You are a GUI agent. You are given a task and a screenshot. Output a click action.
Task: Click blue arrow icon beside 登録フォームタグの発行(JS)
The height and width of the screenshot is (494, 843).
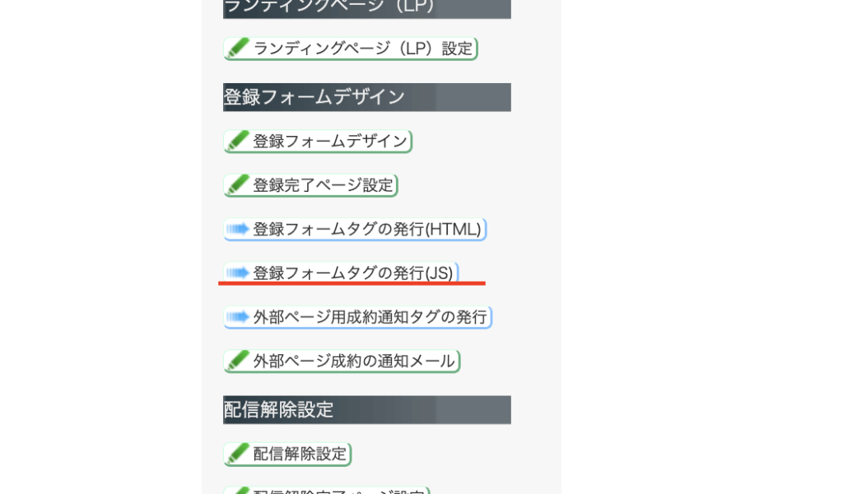pyautogui.click(x=238, y=273)
